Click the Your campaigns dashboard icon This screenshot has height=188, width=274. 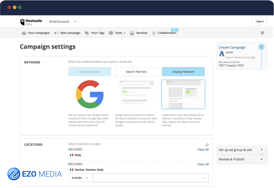[24, 33]
